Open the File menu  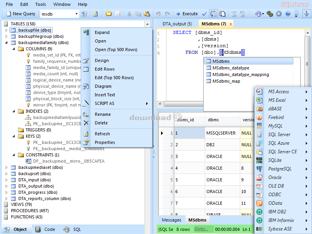click(x=9, y=4)
